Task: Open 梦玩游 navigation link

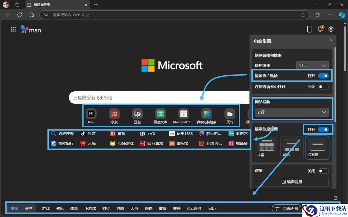Action: point(210,134)
